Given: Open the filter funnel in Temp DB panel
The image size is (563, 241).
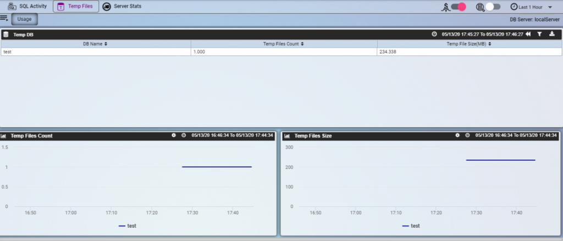Looking at the screenshot, I should click(539, 34).
